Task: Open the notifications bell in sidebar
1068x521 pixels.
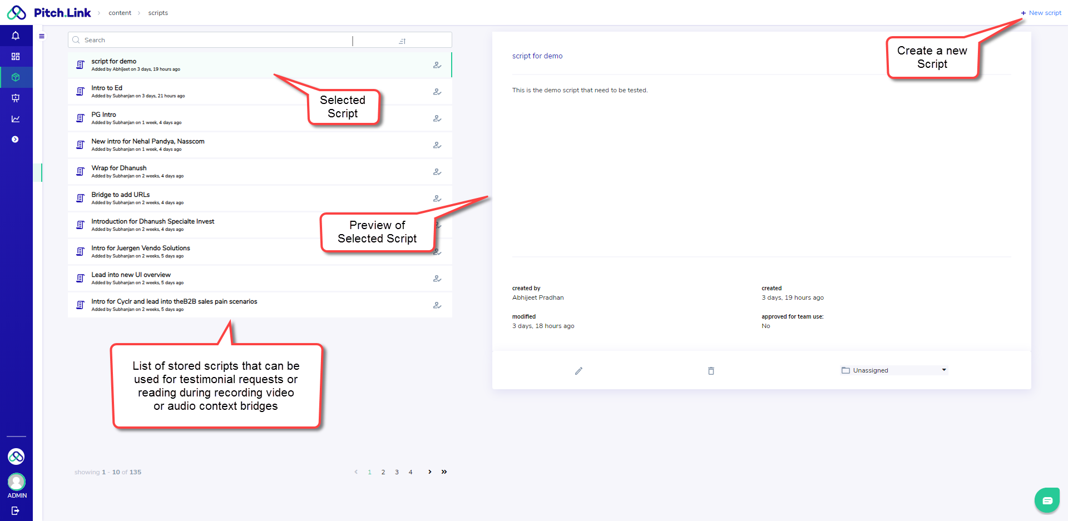Action: [16, 36]
